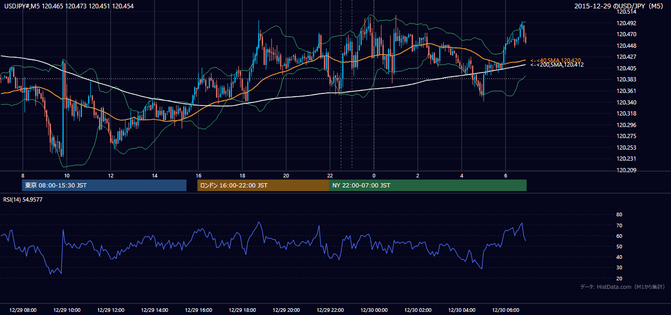This screenshot has height=315, width=671.
Task: Click hour label 10 under price chart
Action: coord(67,175)
